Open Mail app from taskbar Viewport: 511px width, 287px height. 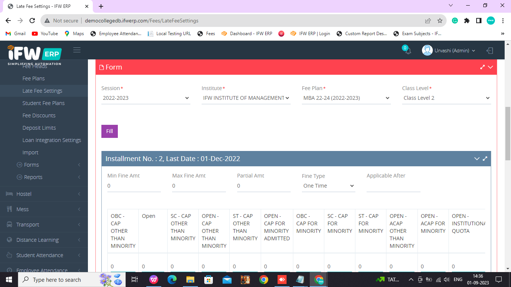227,280
